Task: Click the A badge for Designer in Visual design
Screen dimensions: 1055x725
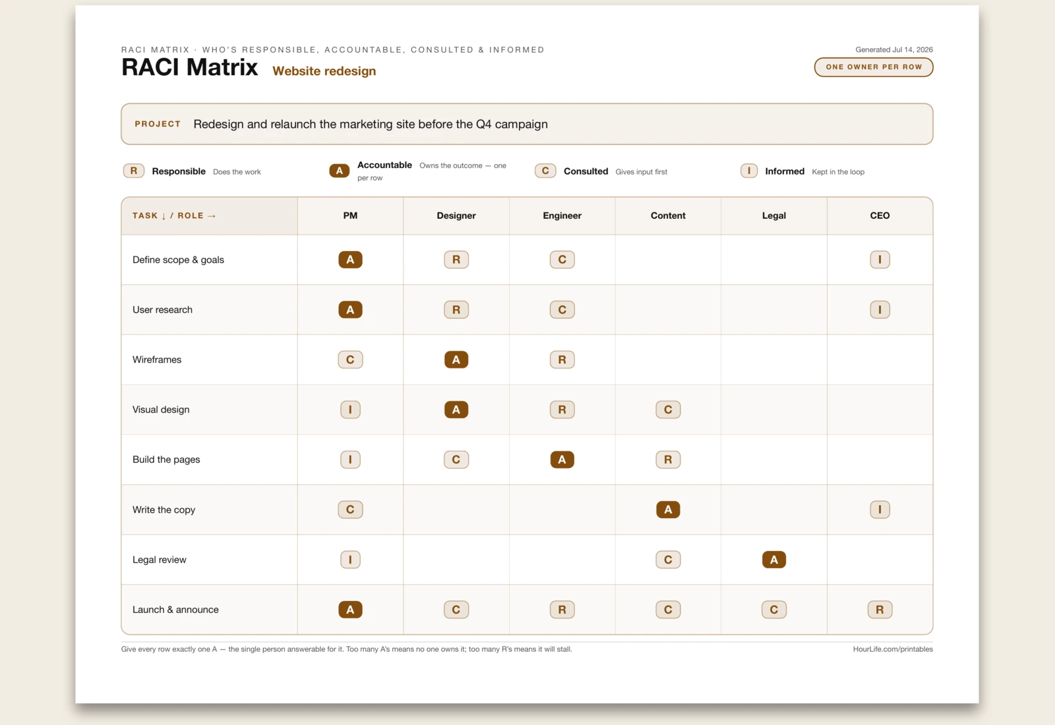Action: (x=456, y=410)
